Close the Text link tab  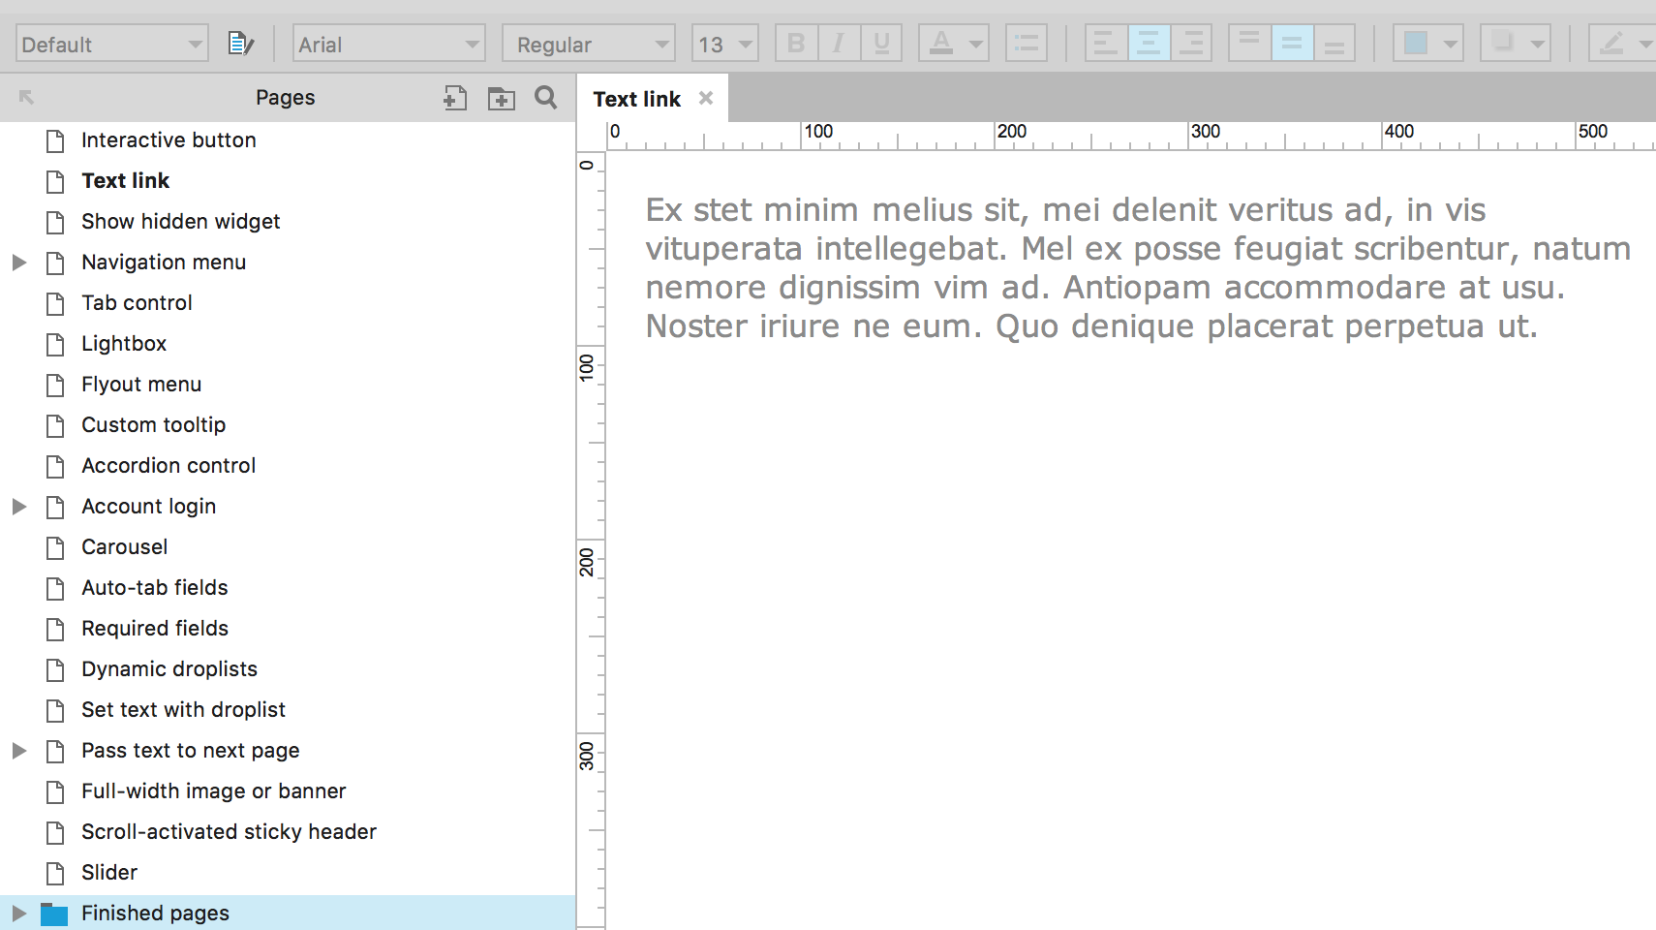click(x=706, y=98)
